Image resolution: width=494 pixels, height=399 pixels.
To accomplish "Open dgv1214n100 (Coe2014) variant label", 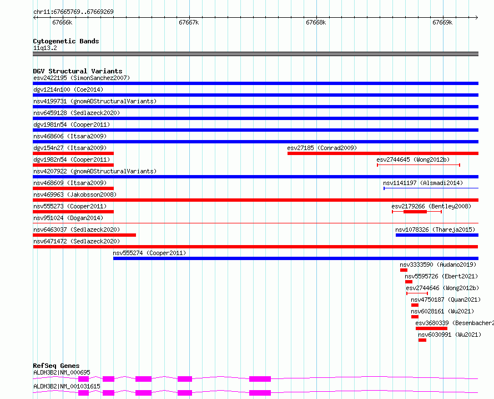I will pos(68,89).
